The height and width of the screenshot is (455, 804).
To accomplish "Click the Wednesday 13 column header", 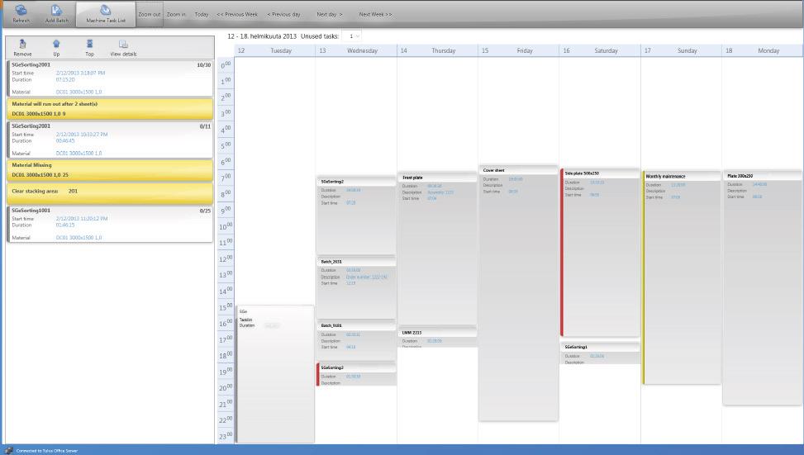I will pos(356,50).
